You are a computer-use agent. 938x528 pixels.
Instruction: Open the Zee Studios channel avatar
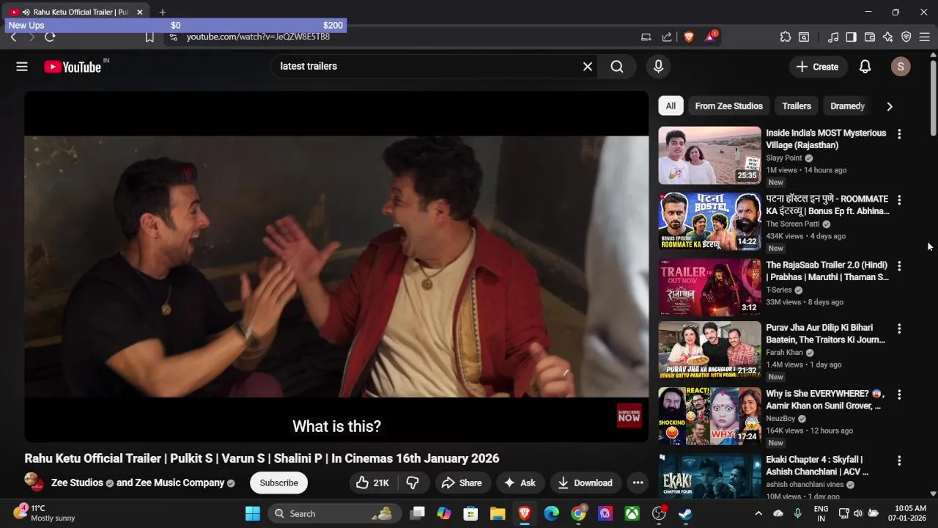pyautogui.click(x=34, y=483)
